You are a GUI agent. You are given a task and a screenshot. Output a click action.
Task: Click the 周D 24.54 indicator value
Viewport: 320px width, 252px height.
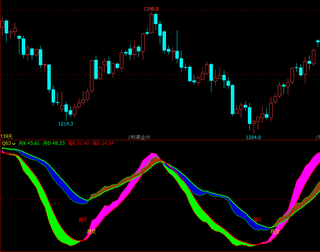103,143
